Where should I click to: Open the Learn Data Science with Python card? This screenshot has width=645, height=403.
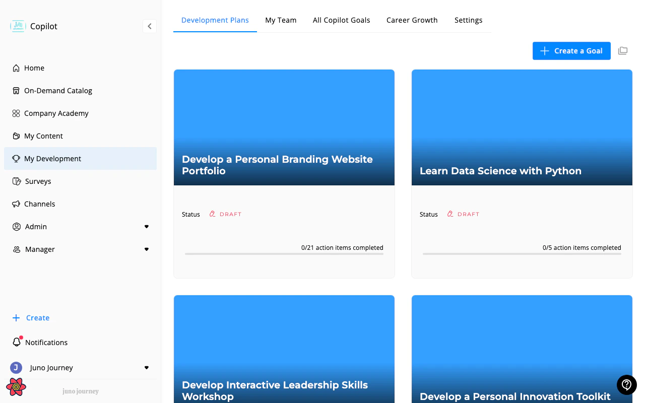(x=522, y=174)
